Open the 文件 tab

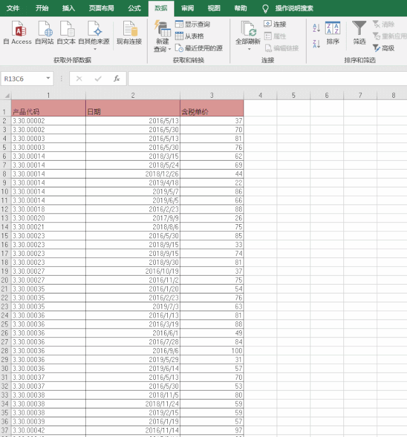coord(13,8)
